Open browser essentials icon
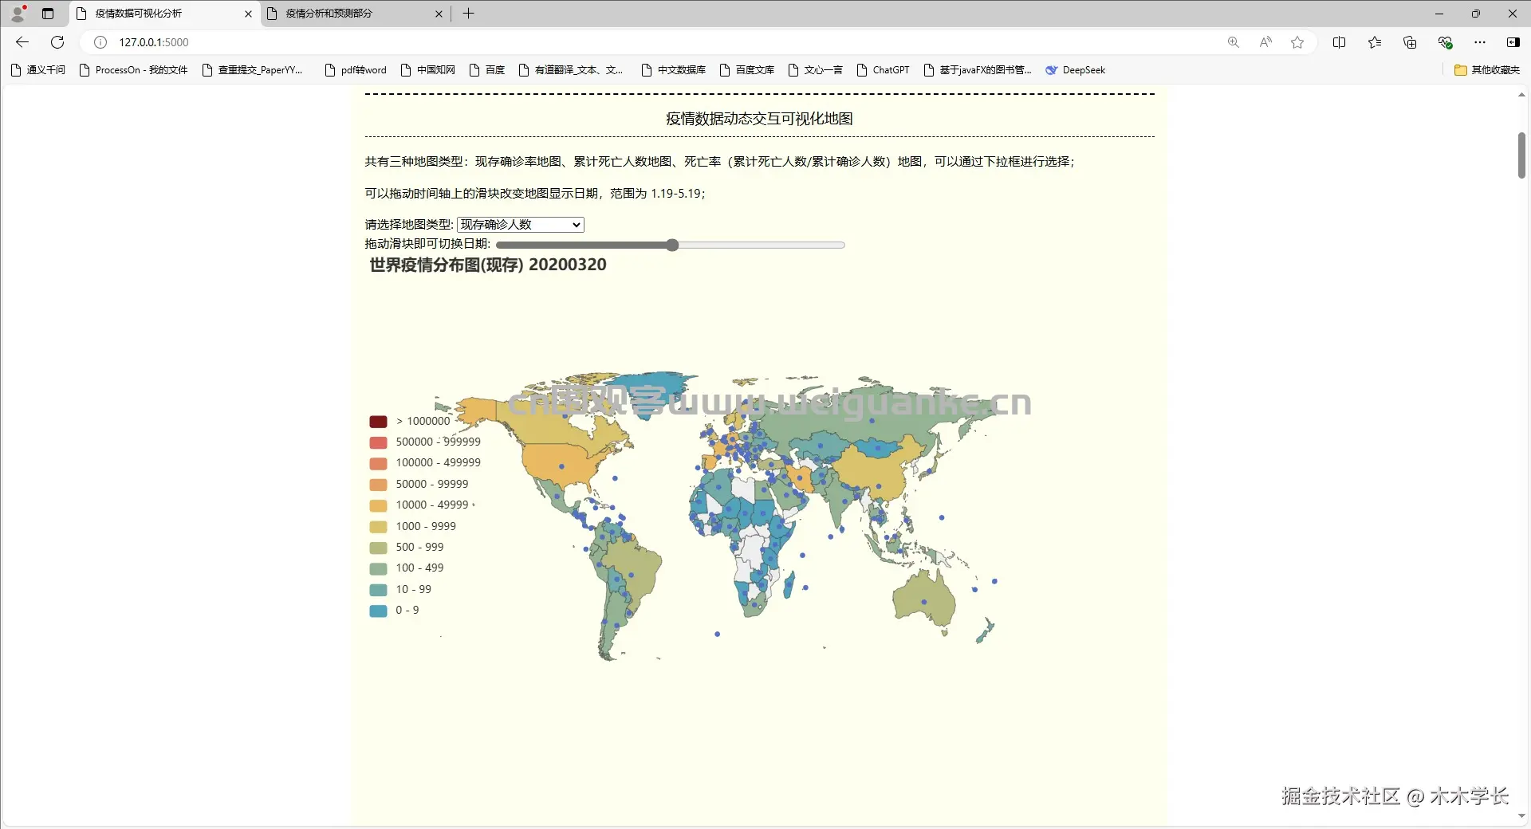The height and width of the screenshot is (829, 1531). pos(1445,42)
